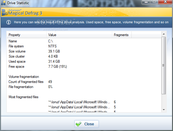173x131 pixels.
Task: Select the Size volume row
Action: coord(84,51)
